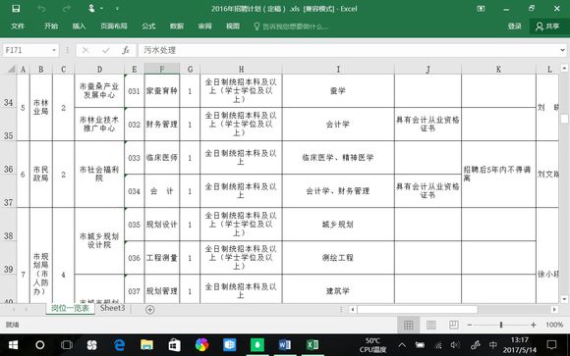Image resolution: width=570 pixels, height=356 pixels.
Task: Click the 登录 sign-in link
Action: click(x=514, y=26)
